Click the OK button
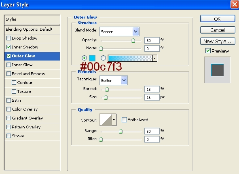The image size is (239, 174). pyautogui.click(x=218, y=19)
